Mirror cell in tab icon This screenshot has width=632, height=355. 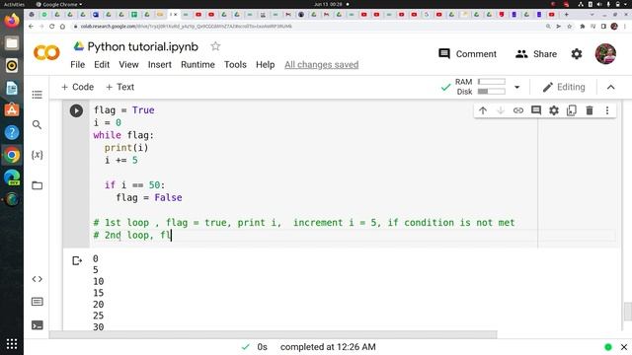point(572,110)
